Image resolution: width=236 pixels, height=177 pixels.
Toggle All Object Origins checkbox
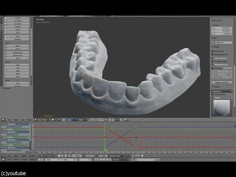click(x=213, y=61)
